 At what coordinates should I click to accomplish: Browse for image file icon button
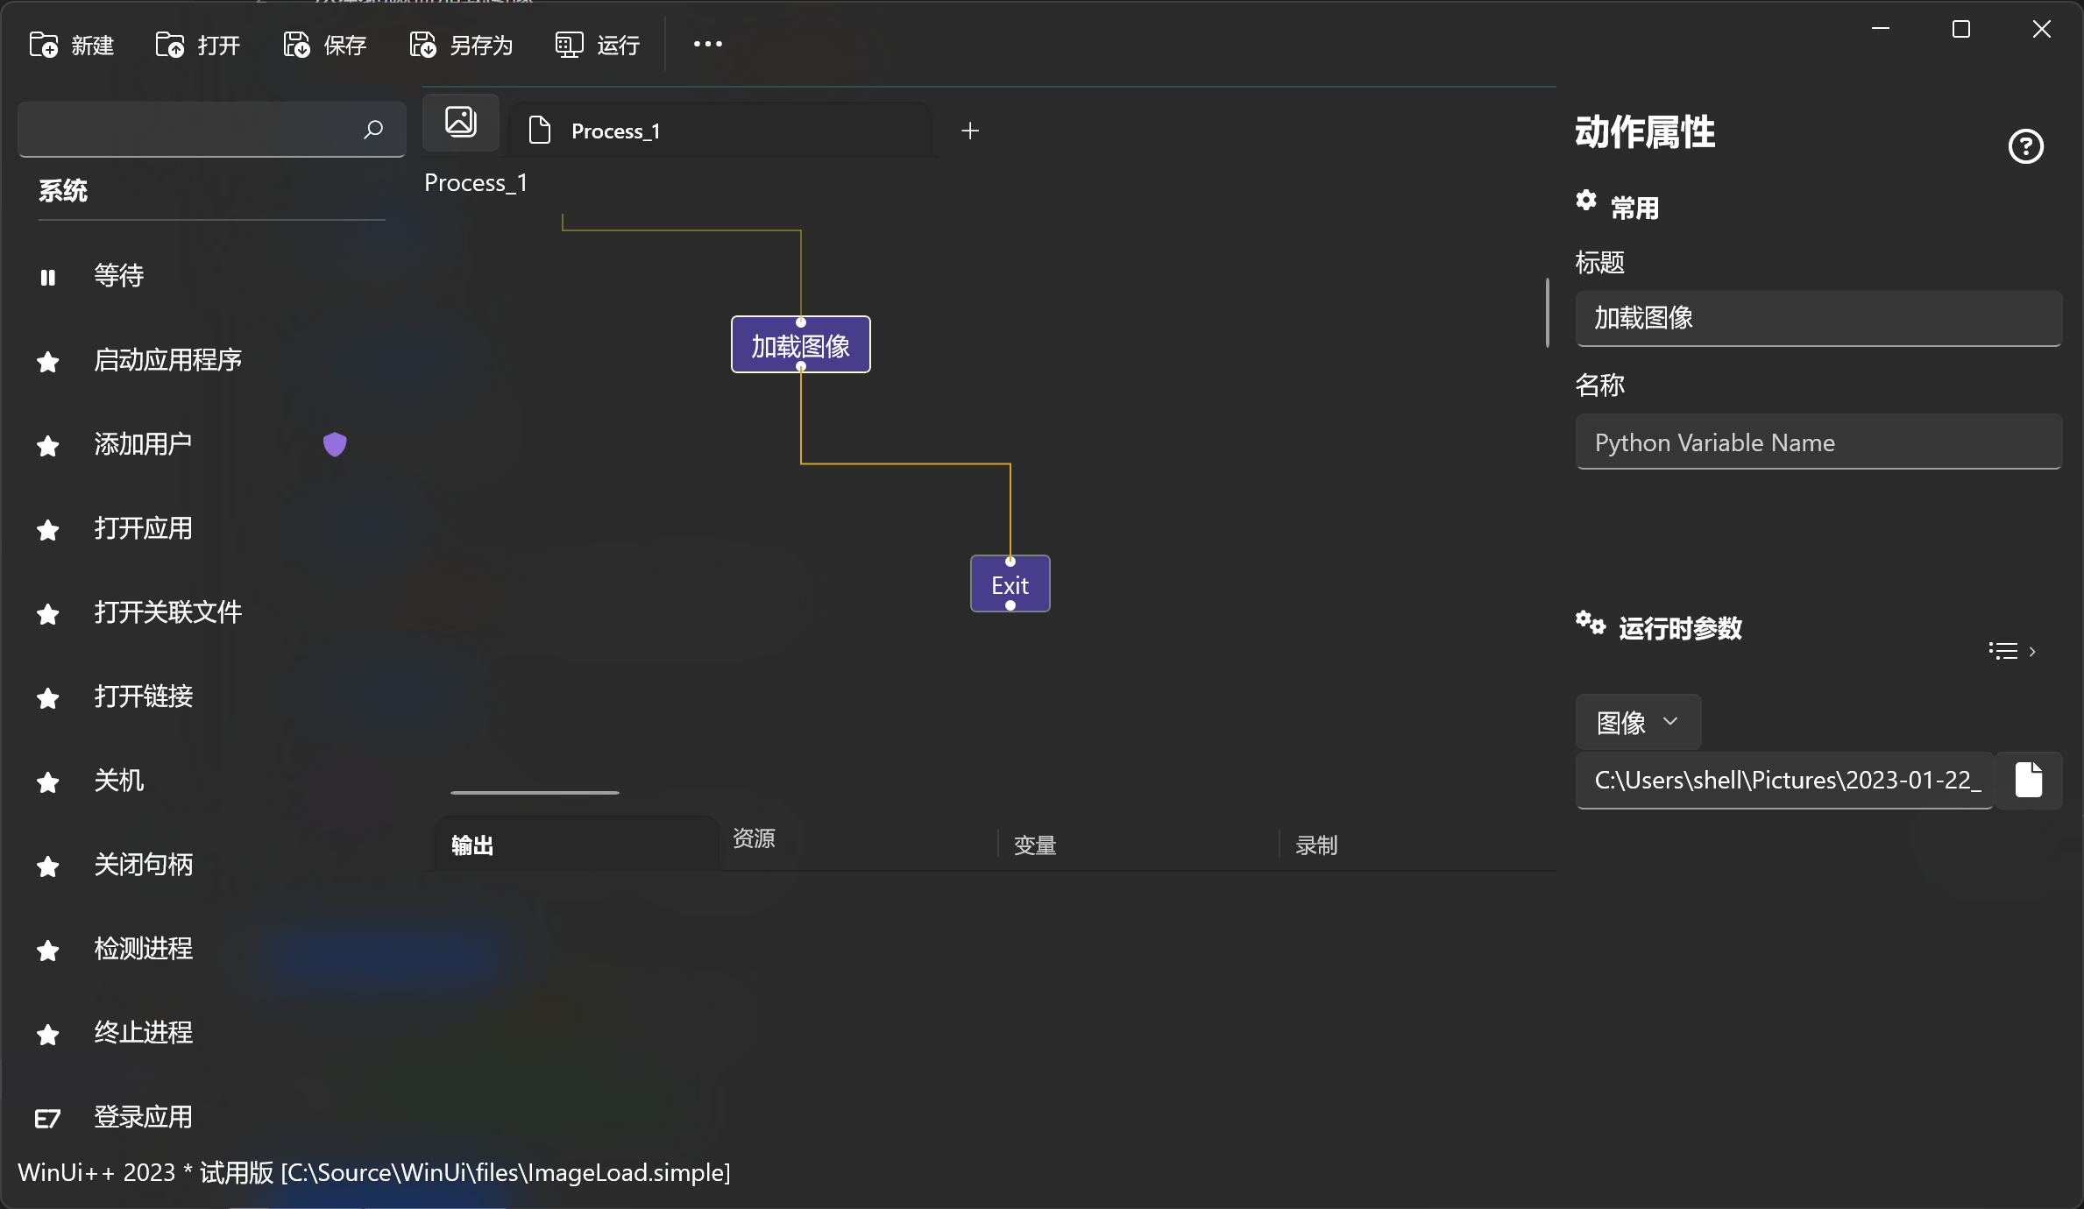(2028, 780)
